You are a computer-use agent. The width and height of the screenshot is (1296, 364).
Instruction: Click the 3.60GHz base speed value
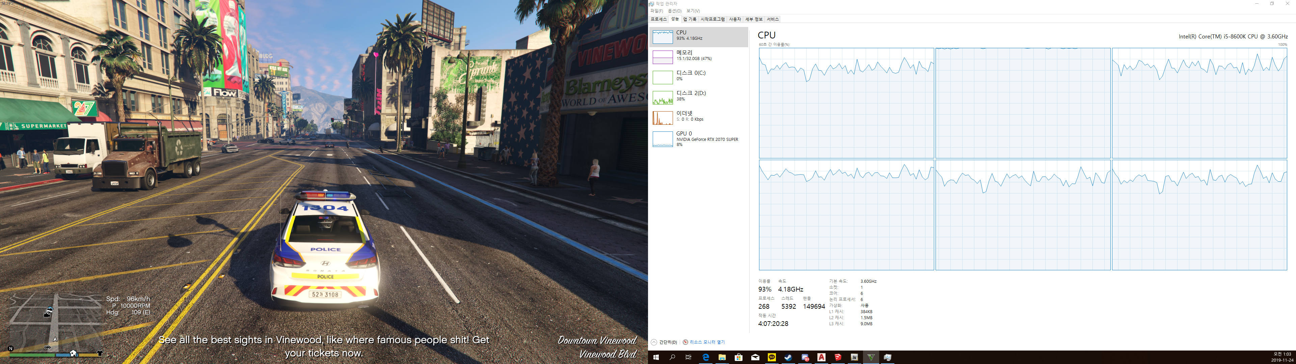pos(868,281)
